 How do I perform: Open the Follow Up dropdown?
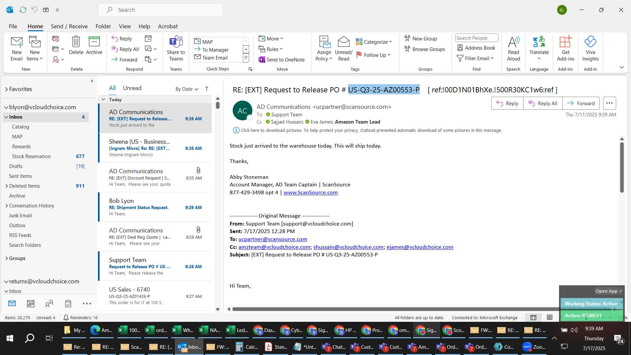(x=373, y=55)
